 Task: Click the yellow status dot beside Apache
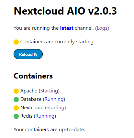[x=16, y=91]
